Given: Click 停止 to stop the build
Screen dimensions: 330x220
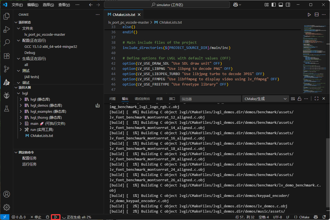Looking at the screenshot, I should click(36, 217).
